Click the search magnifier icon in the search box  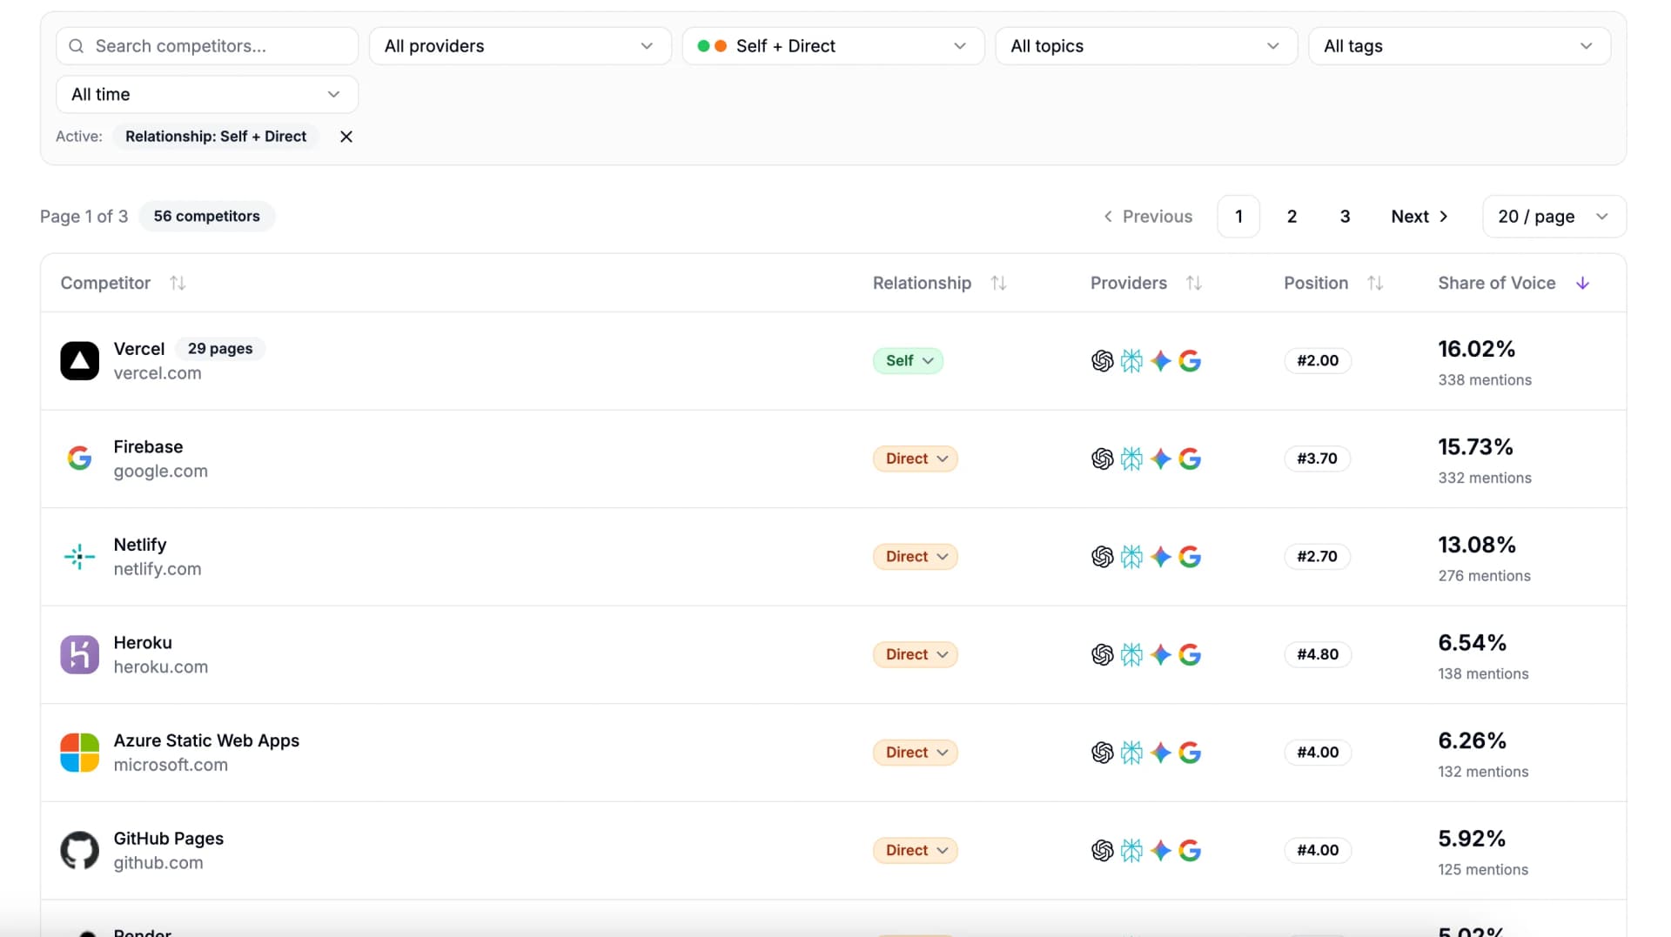click(x=76, y=46)
